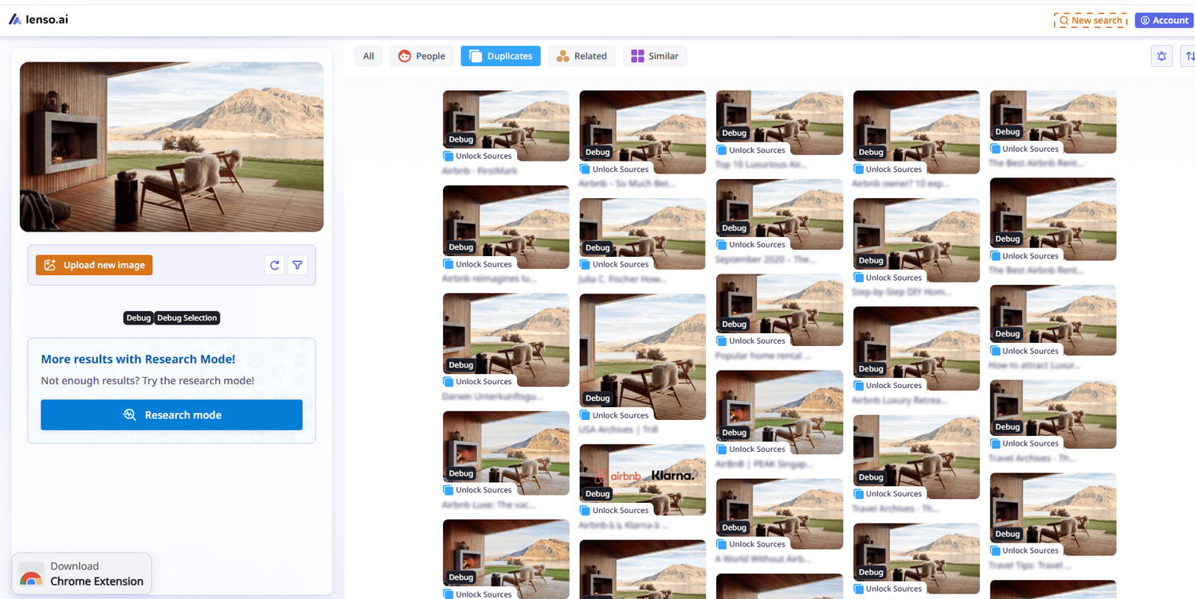Activate Research mode
The width and height of the screenshot is (1195, 599).
[x=171, y=414]
